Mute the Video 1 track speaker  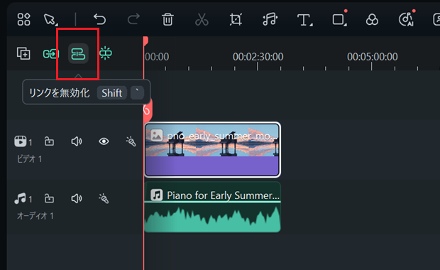click(77, 141)
